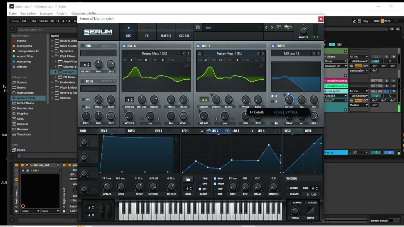The image size is (404, 227).
Task: Click Tap tempo button
Action: pyautogui.click(x=33, y=21)
